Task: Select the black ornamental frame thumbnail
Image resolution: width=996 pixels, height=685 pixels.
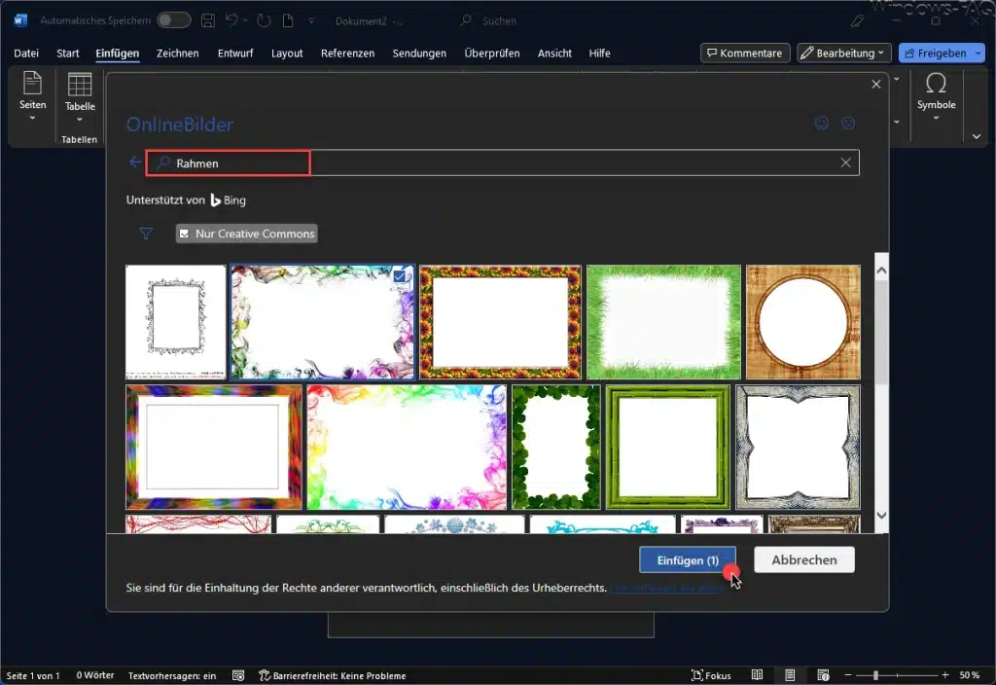Action: tap(176, 321)
